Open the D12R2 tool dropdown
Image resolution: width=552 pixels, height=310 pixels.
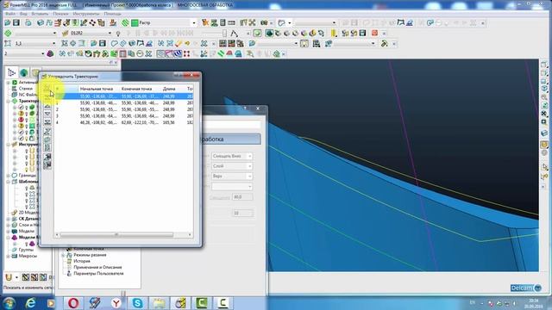point(110,34)
